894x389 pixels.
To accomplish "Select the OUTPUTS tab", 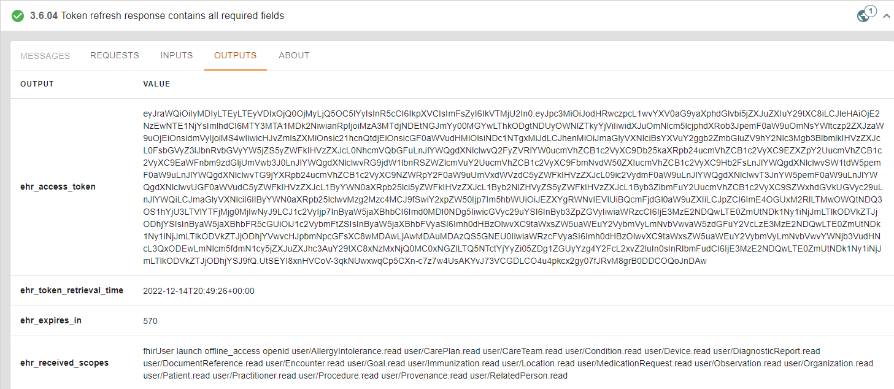I will click(235, 55).
